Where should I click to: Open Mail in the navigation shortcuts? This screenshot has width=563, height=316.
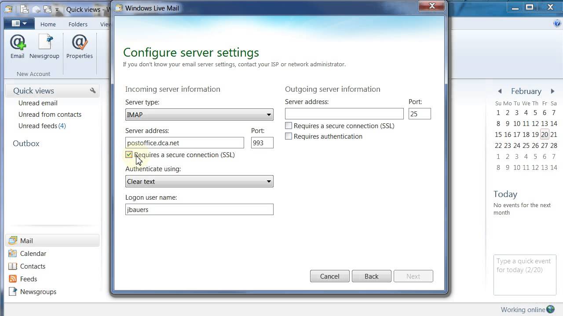[52, 241]
